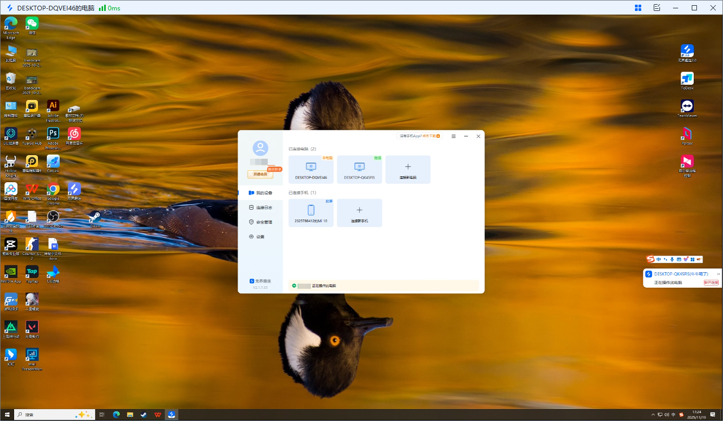Toggle Sogou 中 Chinese/English input mode
Screen dimensions: 723x421
pyautogui.click(x=658, y=259)
